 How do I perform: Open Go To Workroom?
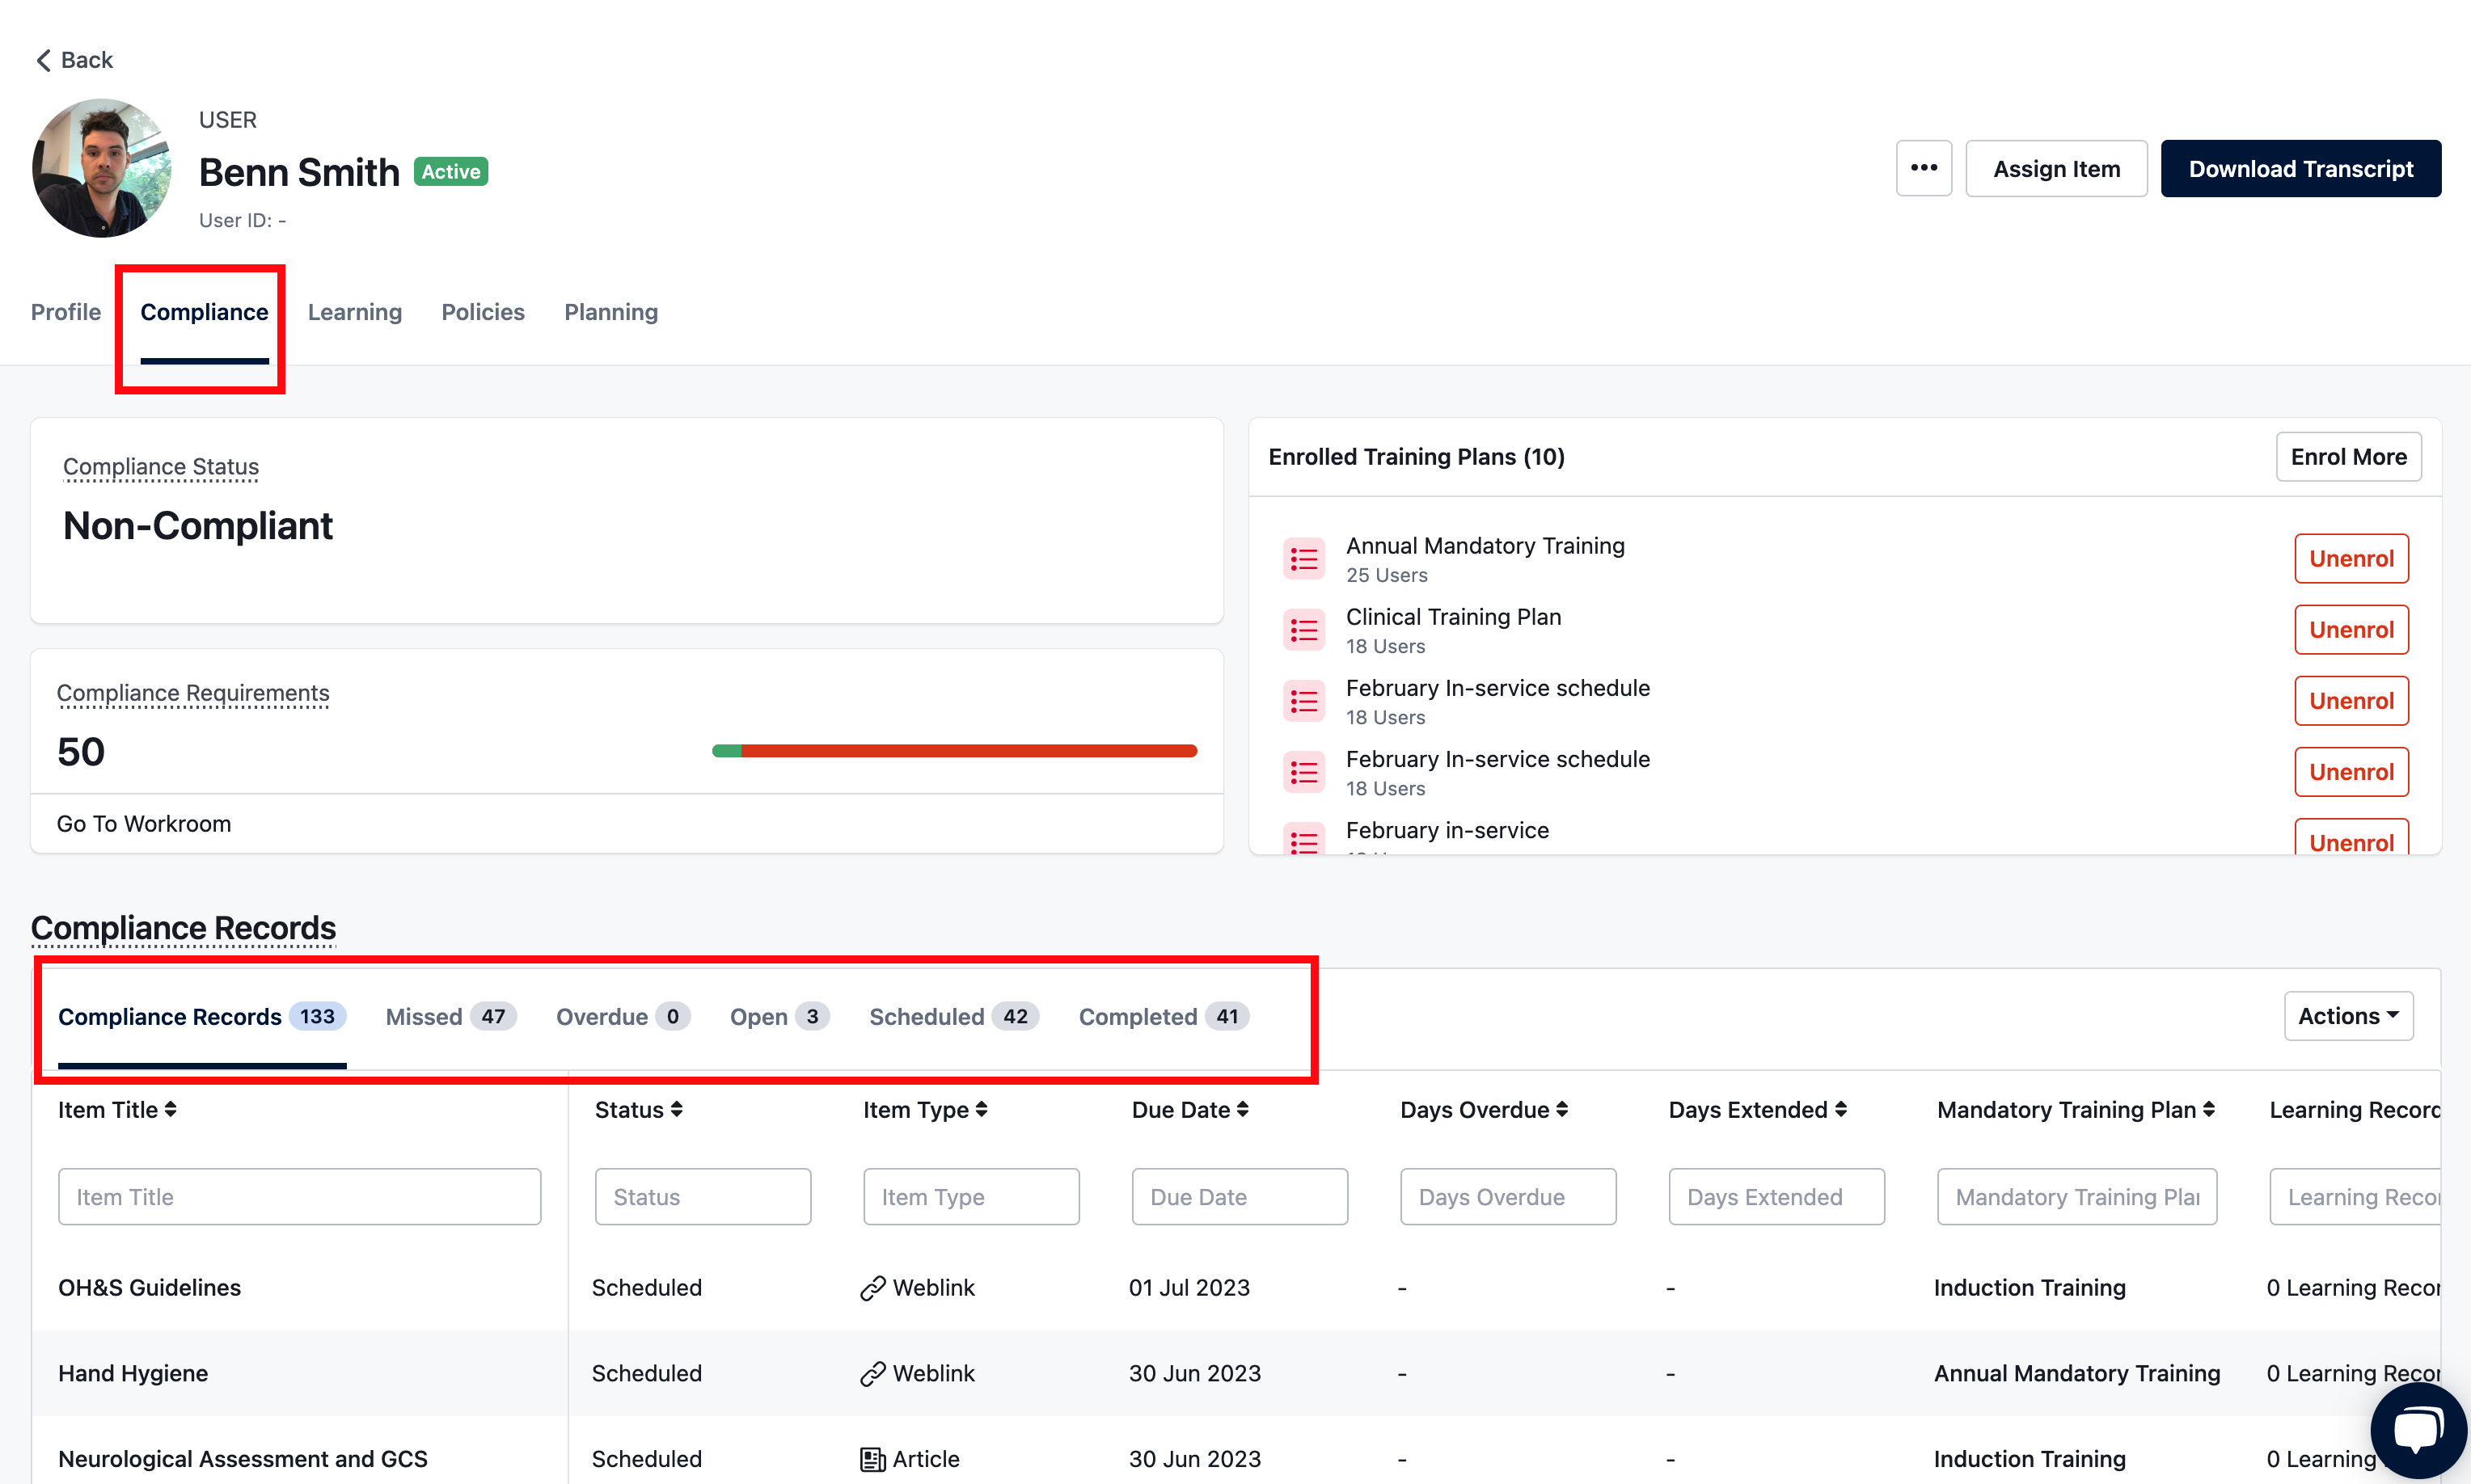(x=143, y=823)
